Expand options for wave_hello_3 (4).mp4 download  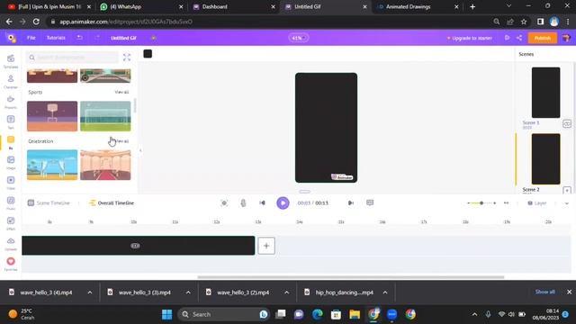(90, 292)
